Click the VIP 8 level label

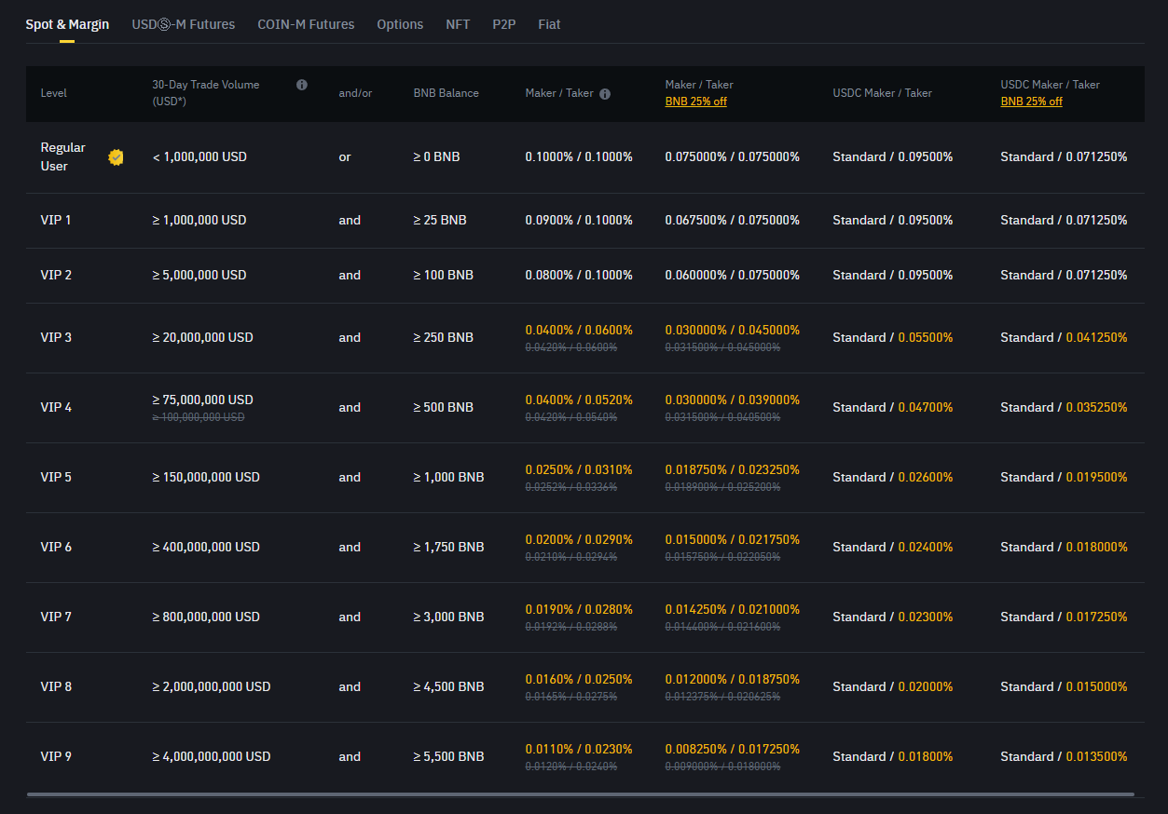(x=56, y=686)
